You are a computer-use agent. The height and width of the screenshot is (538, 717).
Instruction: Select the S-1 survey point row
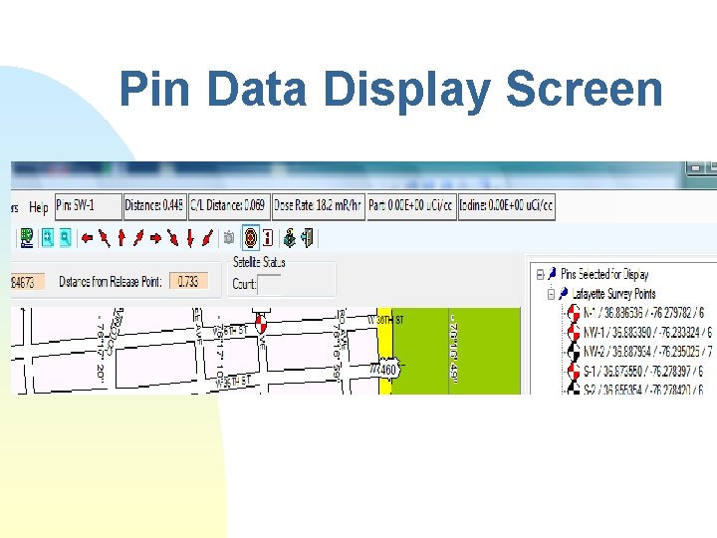point(643,371)
